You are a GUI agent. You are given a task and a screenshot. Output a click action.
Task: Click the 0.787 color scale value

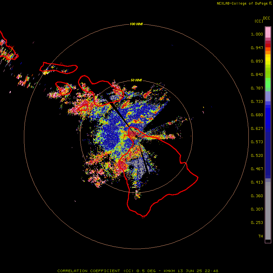[257, 88]
